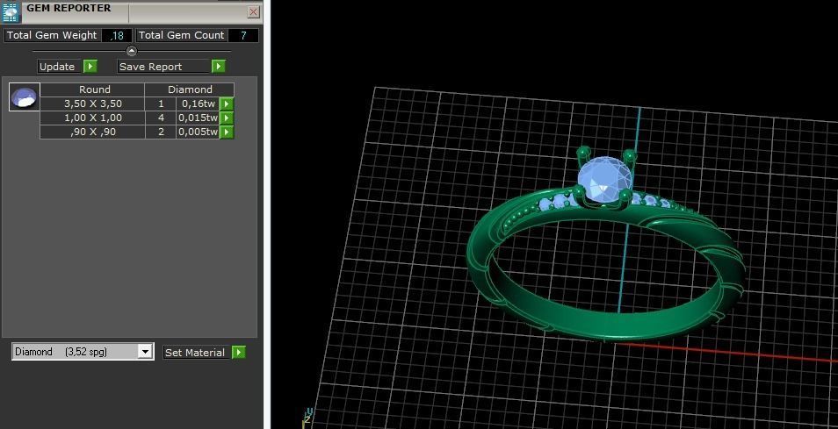Select the ,90 X ,90 gem row

pos(137,132)
